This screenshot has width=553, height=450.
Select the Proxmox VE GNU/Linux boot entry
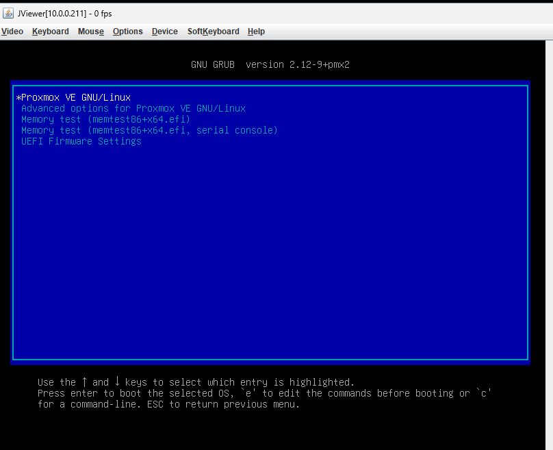pos(73,97)
